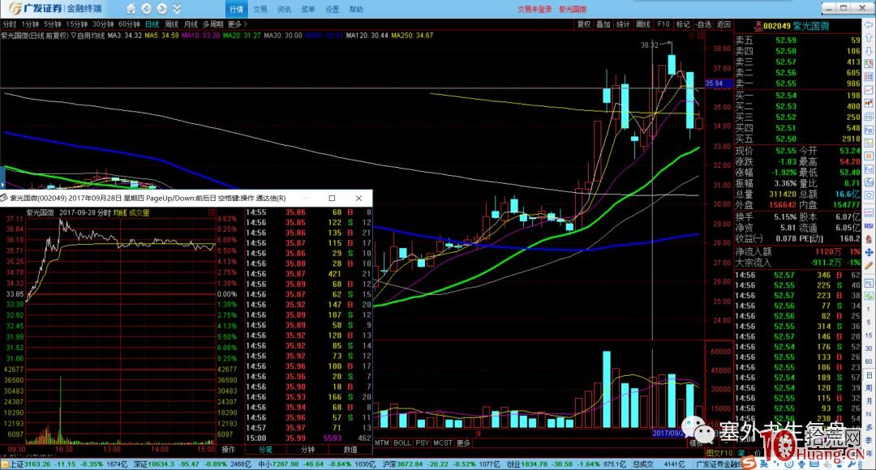Click the pencil drawing icon in sidebar
This screenshot has width=876, height=470.
[869, 265]
